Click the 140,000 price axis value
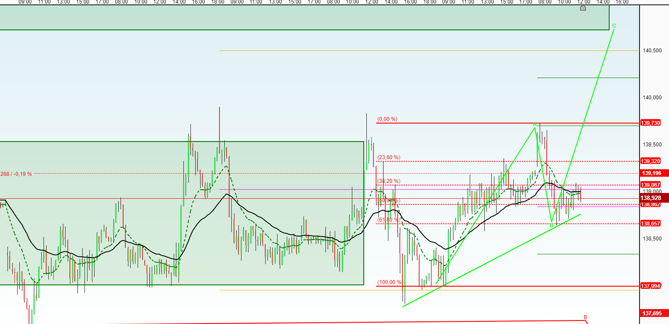This screenshot has width=669, height=324. [x=652, y=98]
